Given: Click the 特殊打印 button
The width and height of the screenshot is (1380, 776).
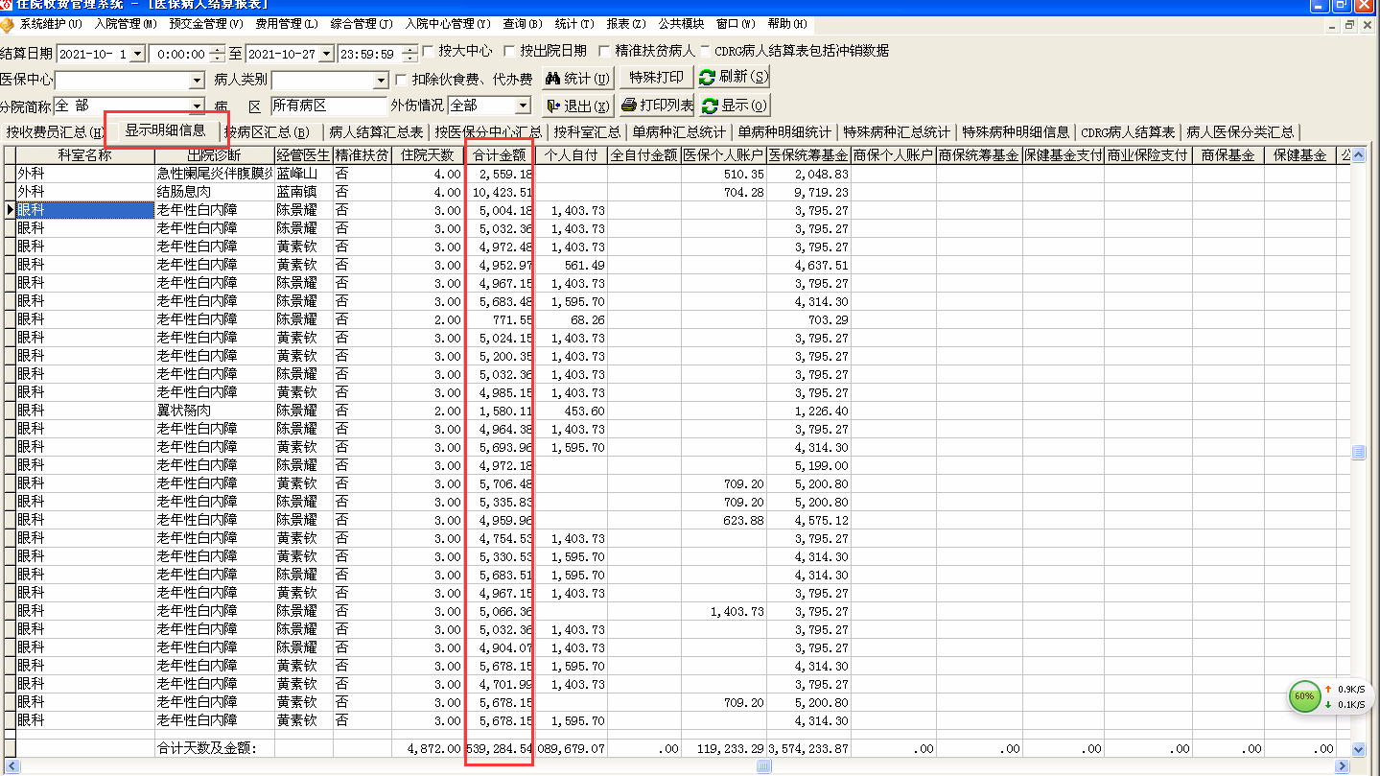Looking at the screenshot, I should point(657,78).
